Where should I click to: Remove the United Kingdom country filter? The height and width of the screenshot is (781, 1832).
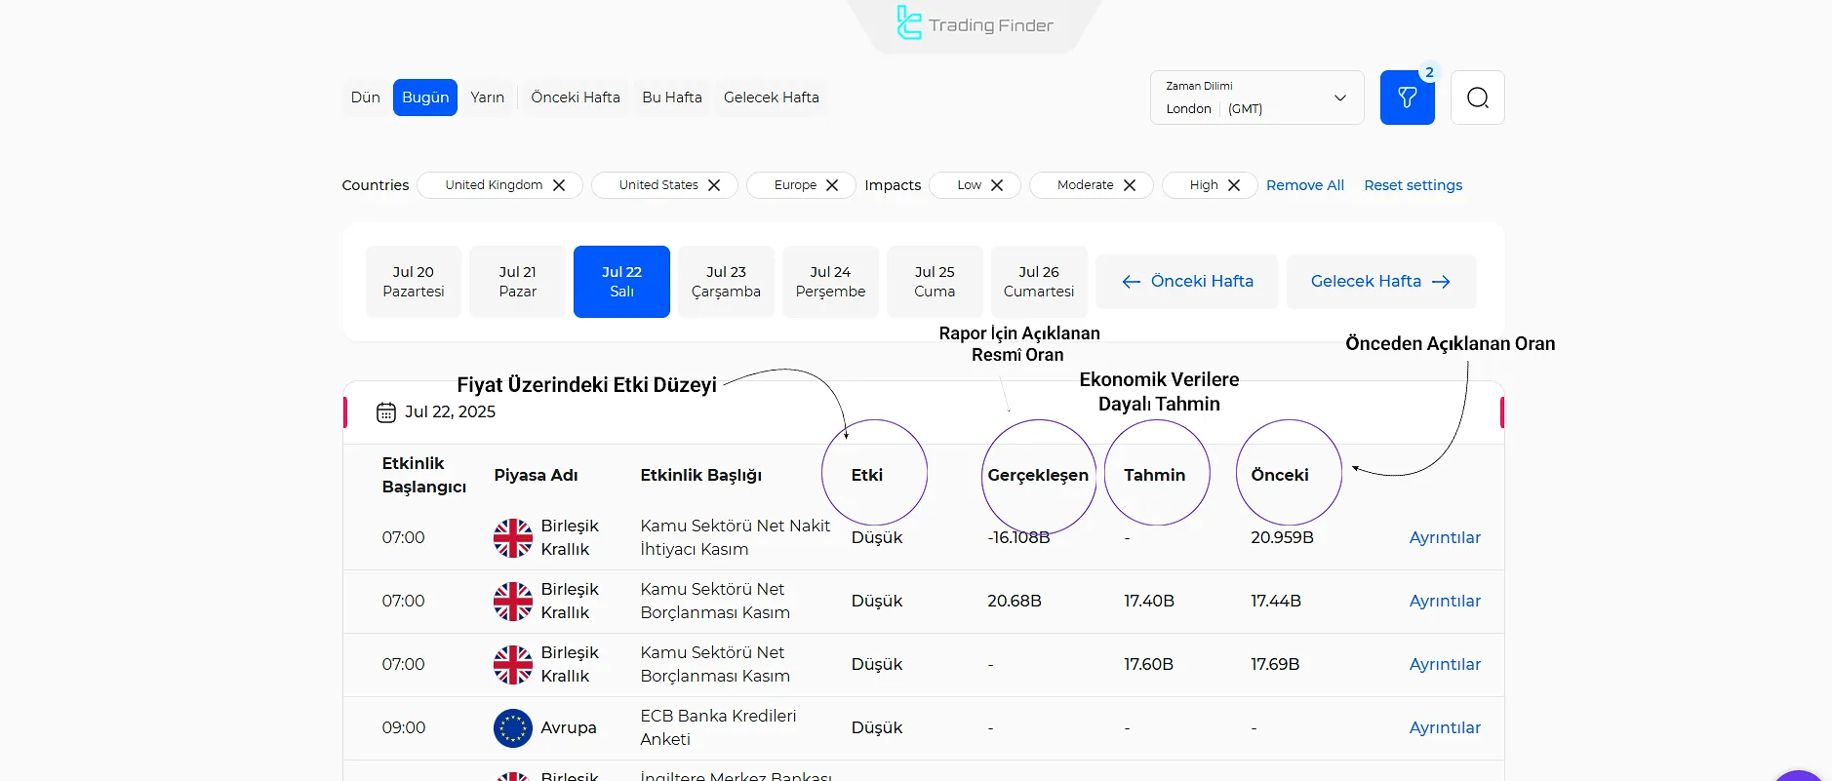(x=559, y=185)
